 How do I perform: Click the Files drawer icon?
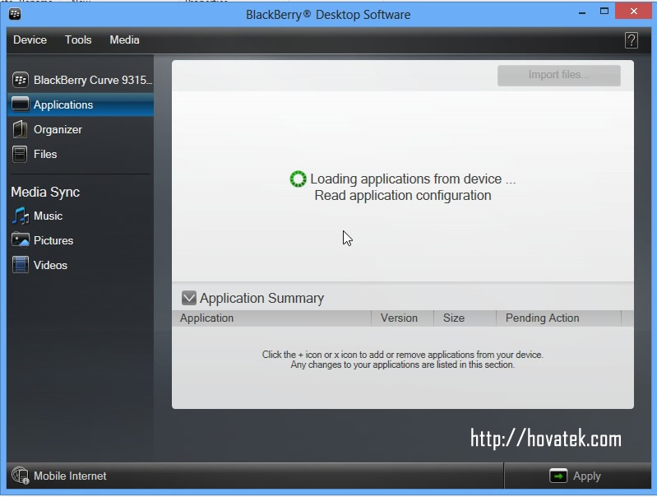pos(19,154)
